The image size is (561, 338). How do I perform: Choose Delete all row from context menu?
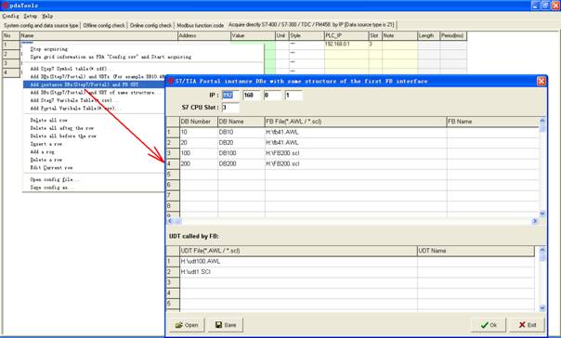pyautogui.click(x=49, y=120)
